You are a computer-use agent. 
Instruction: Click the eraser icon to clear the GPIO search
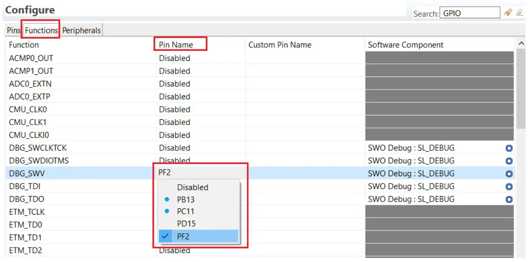[x=520, y=13]
